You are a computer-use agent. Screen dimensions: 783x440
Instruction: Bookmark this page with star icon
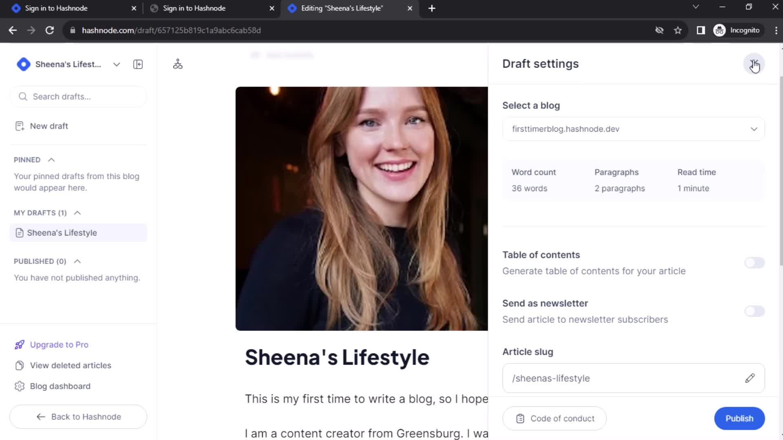678,30
